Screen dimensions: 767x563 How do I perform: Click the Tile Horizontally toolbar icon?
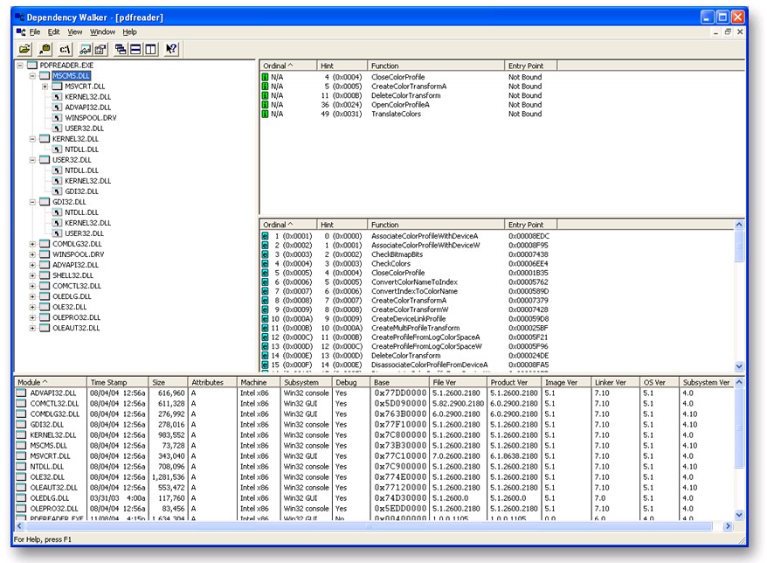pyautogui.click(x=135, y=49)
